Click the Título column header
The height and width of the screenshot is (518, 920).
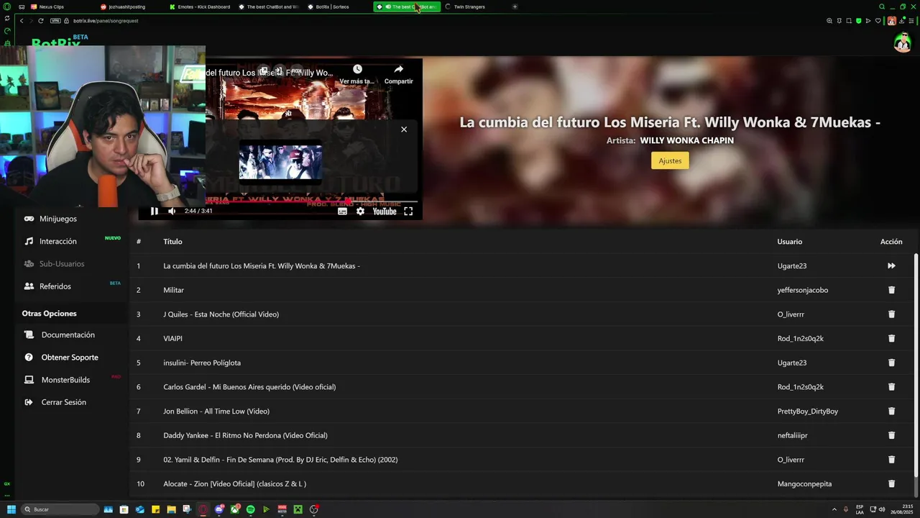(x=172, y=242)
